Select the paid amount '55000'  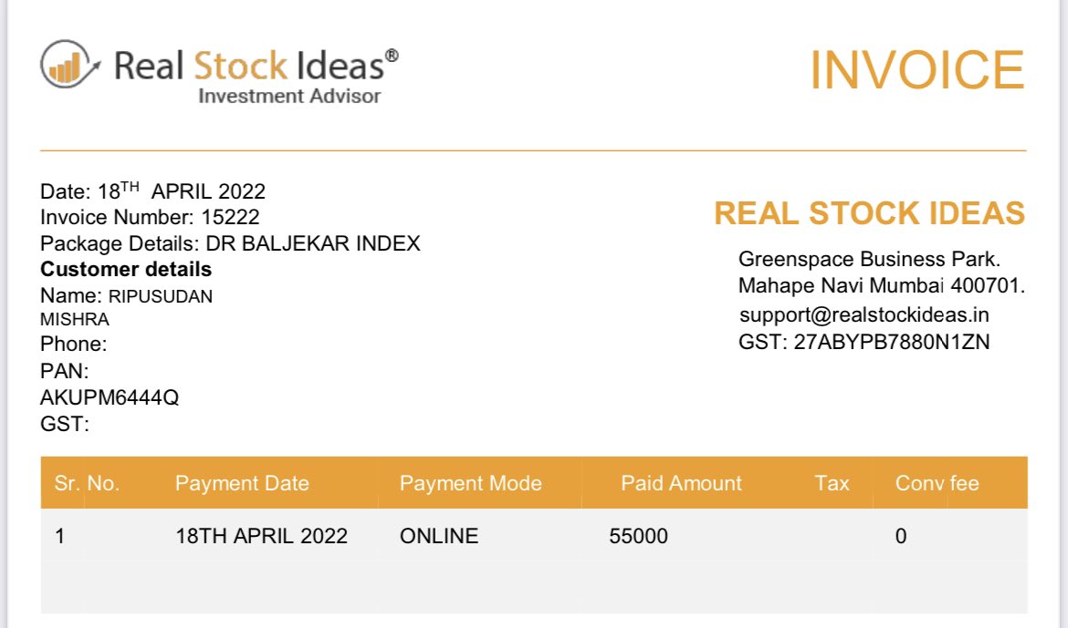click(x=638, y=536)
